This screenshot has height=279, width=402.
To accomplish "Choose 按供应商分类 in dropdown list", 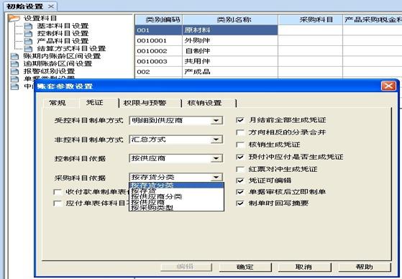I will tap(176, 196).
